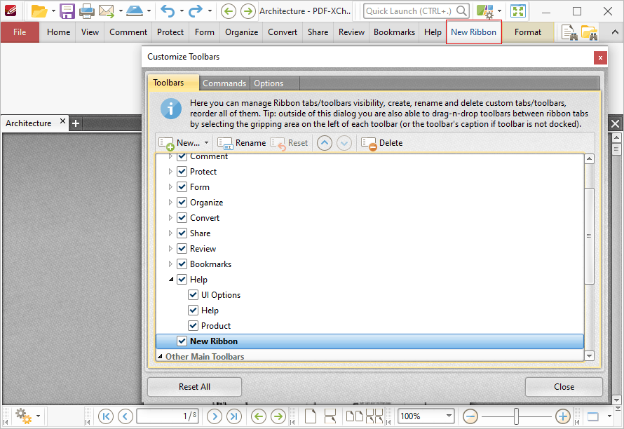Viewport: 624px width, 429px height.
Task: Switch to the Commands tab
Action: coord(224,83)
